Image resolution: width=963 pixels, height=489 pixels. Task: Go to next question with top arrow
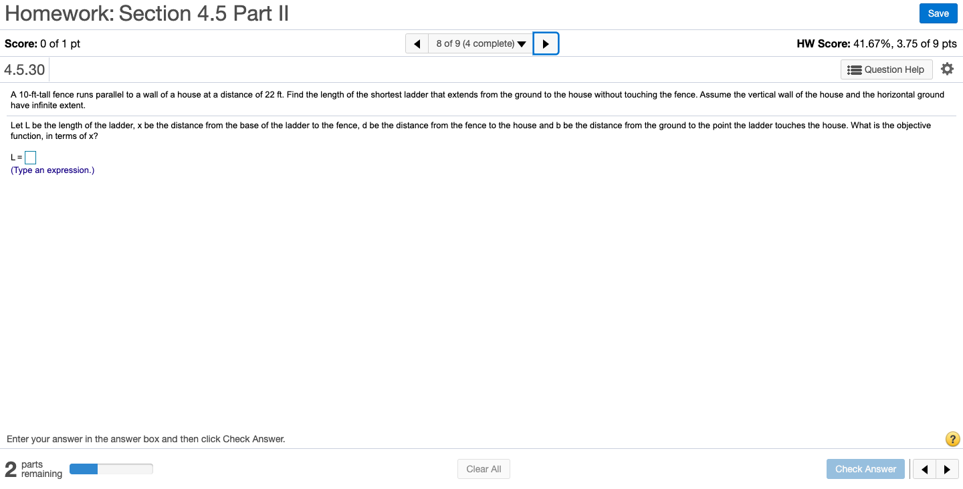pyautogui.click(x=546, y=44)
